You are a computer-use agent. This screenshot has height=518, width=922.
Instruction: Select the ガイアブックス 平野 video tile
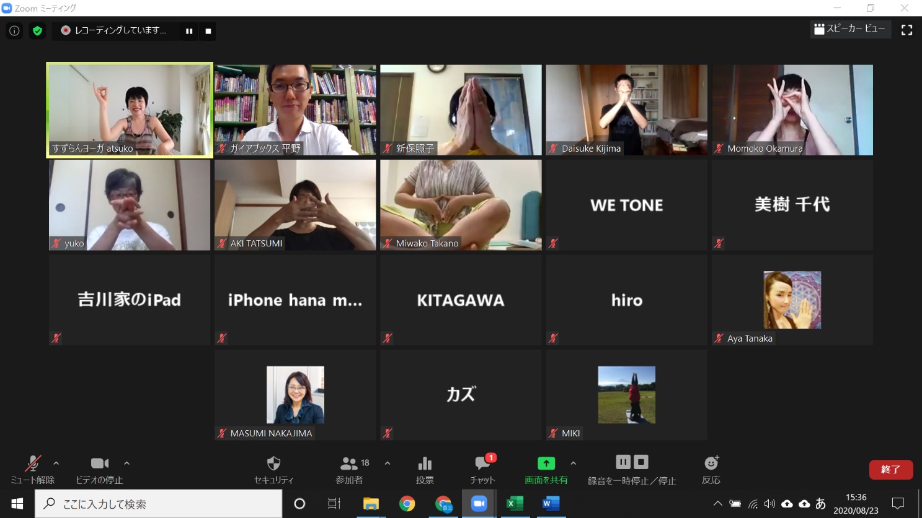[295, 110]
